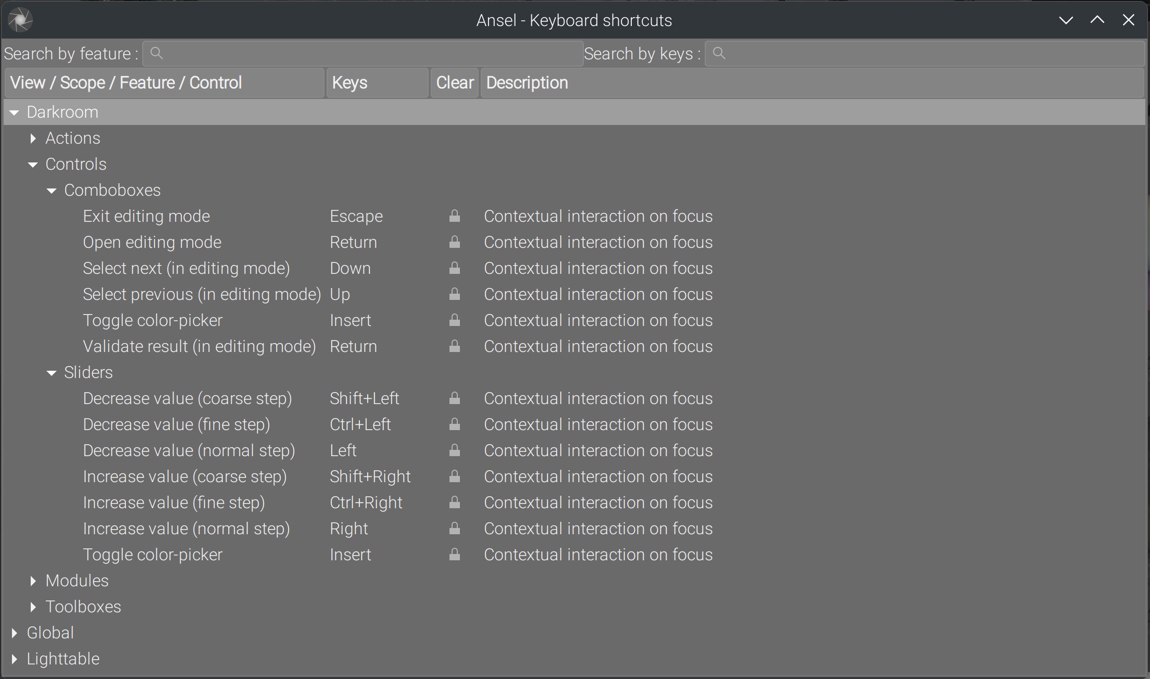Click the search icon in keys field

[x=719, y=53]
